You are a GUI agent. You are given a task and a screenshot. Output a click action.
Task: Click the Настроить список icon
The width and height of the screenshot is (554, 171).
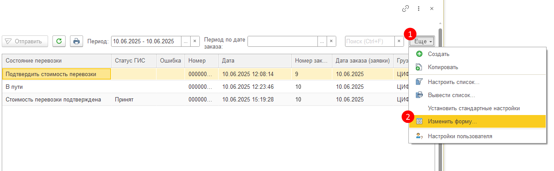[x=419, y=82]
